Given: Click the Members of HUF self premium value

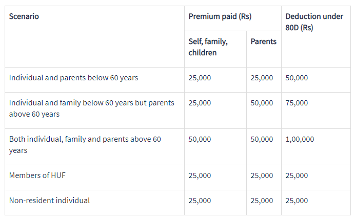Looking at the screenshot, I should [x=200, y=175].
